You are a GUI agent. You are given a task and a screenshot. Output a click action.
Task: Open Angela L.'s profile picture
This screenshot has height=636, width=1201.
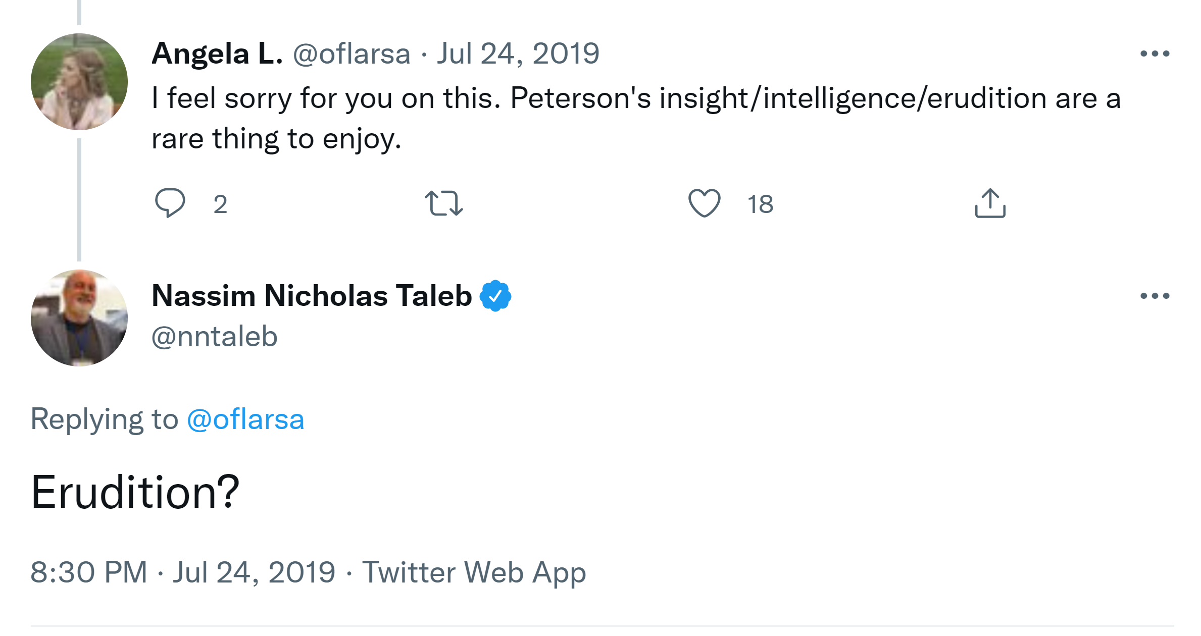[79, 82]
